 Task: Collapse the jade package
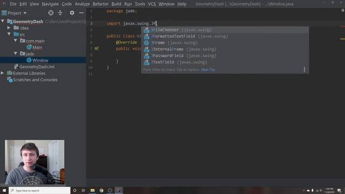(x=16, y=53)
